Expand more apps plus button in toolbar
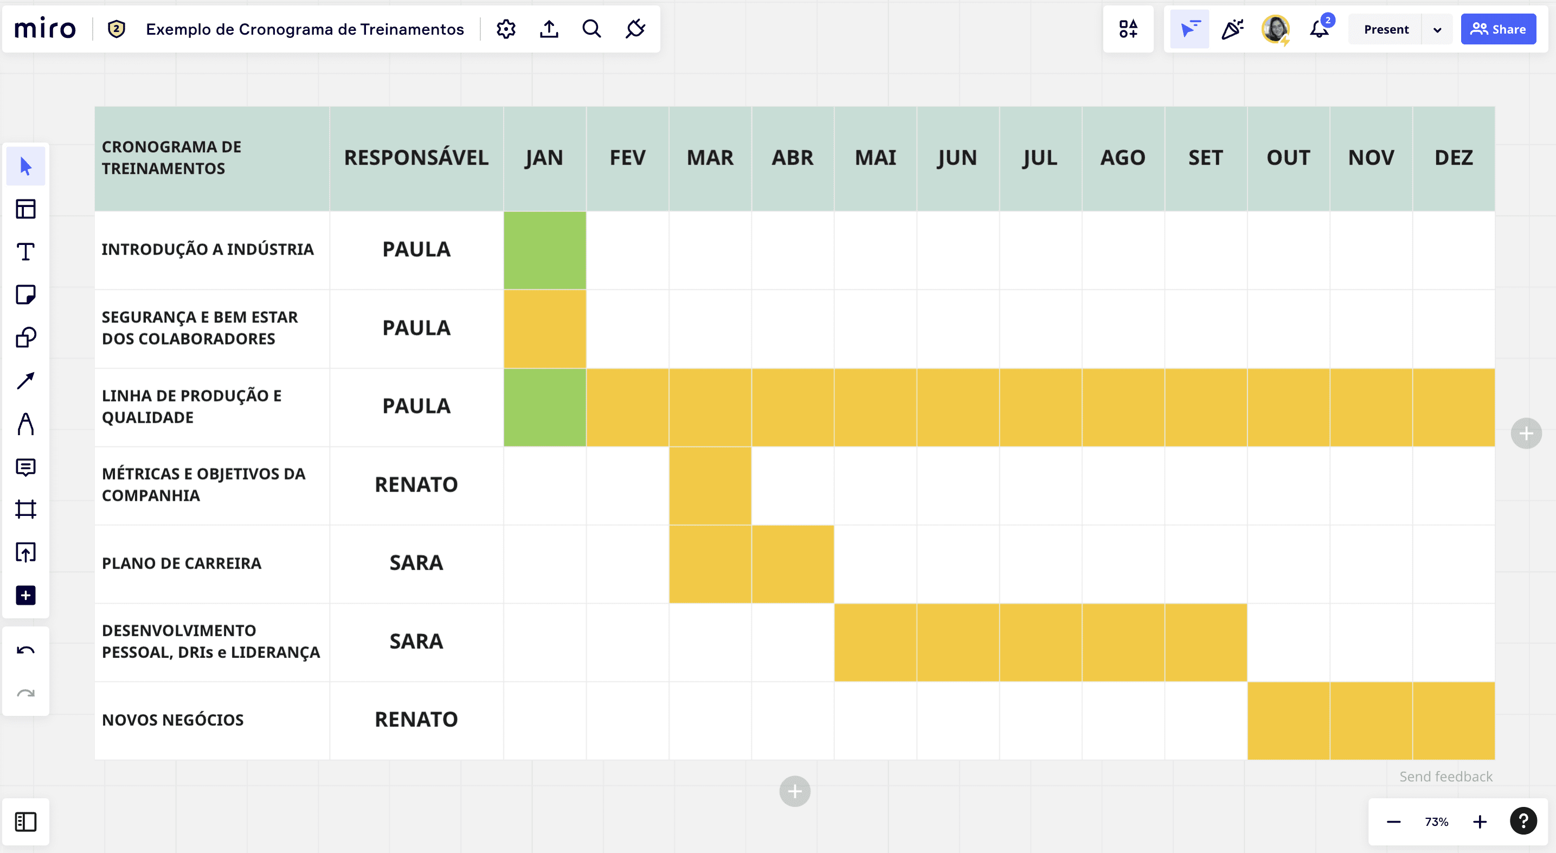 tap(25, 595)
